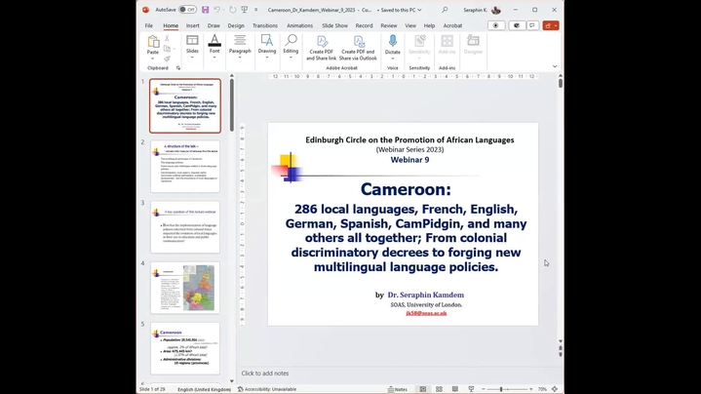Toggle the AutoSave switch
The height and width of the screenshot is (394, 701).
click(184, 10)
